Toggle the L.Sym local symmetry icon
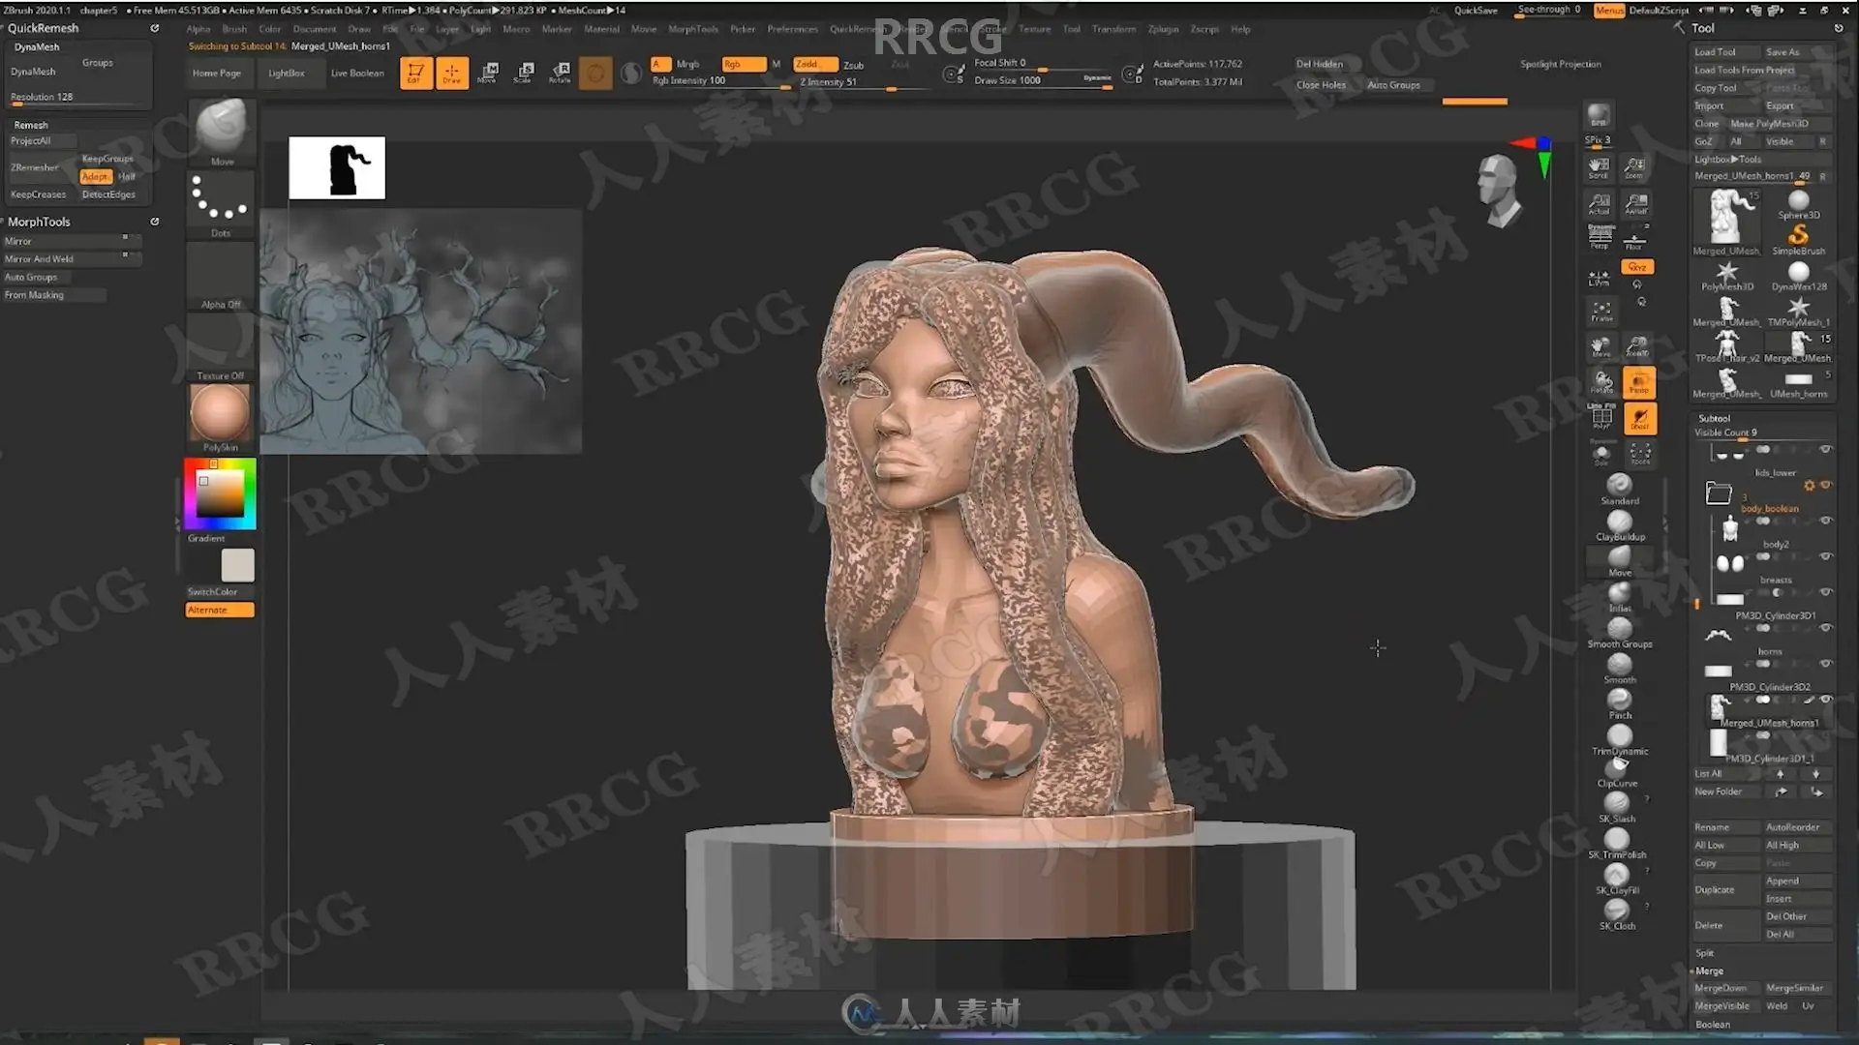The height and width of the screenshot is (1045, 1859). pos(1599,279)
